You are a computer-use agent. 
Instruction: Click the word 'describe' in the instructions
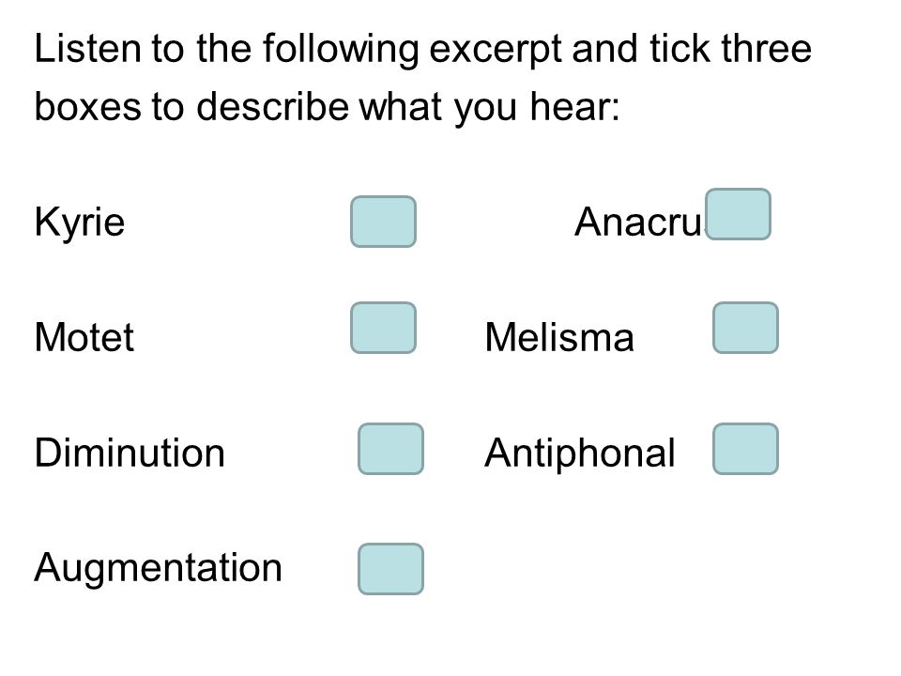(x=272, y=107)
